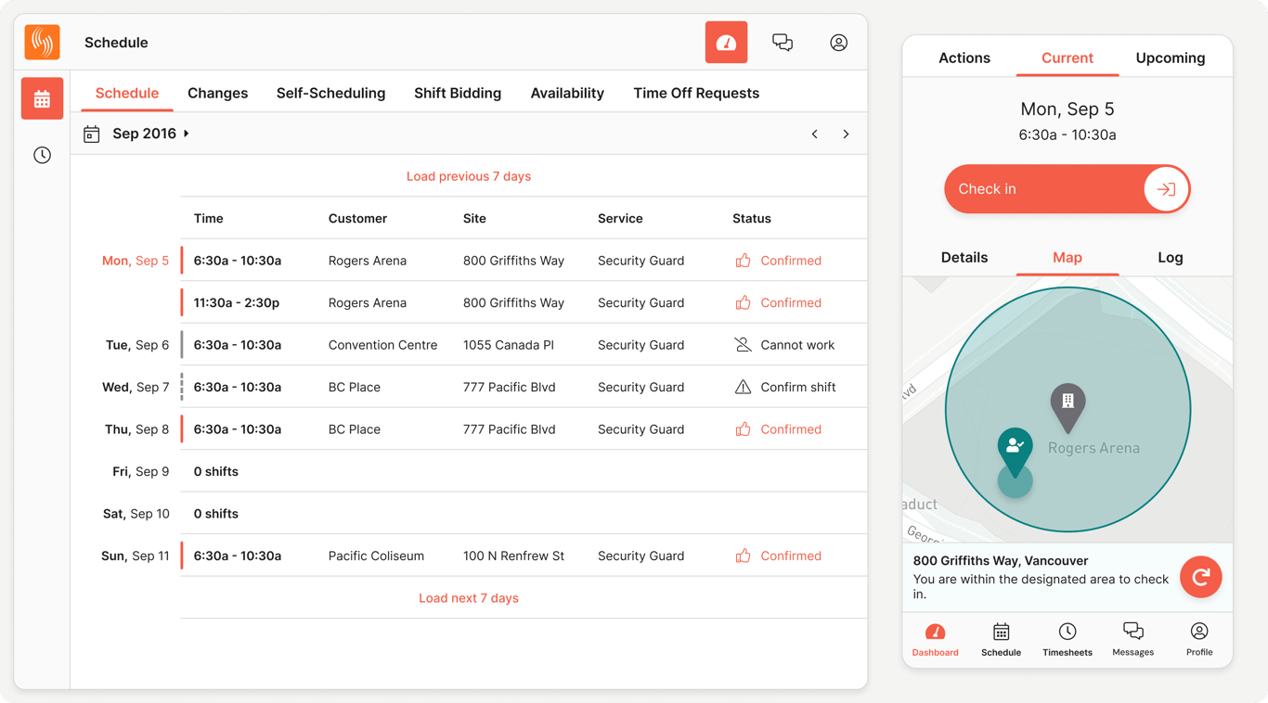Open the Shift Bidding tab

click(458, 93)
